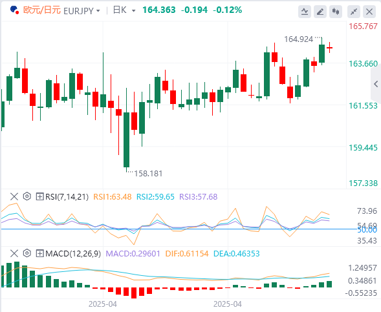The width and height of the screenshot is (381, 312).
Task: Click the 163.660 price axis label
Action: 364,64
